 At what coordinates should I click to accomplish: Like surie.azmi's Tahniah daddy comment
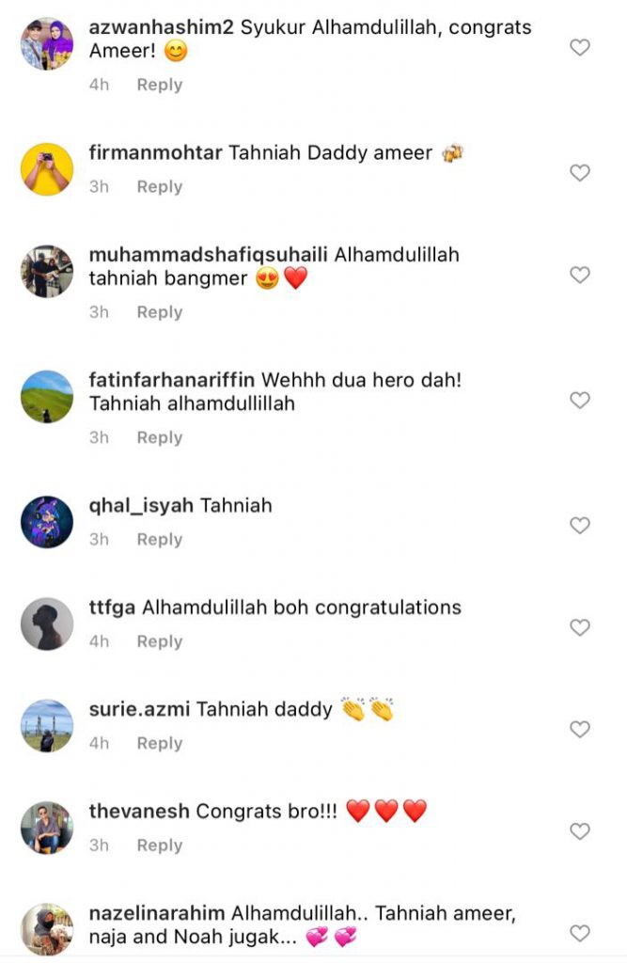pos(580,729)
